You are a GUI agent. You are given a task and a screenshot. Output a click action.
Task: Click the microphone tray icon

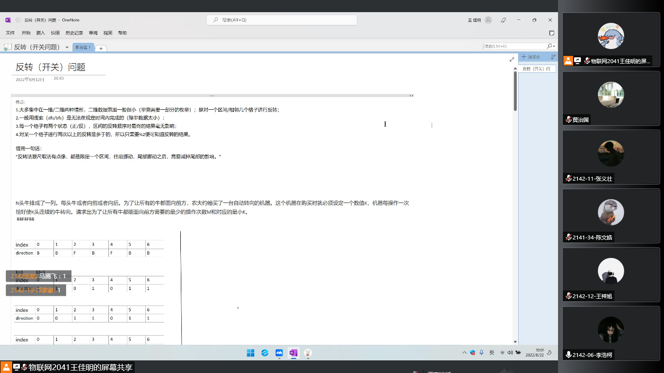pyautogui.click(x=481, y=353)
